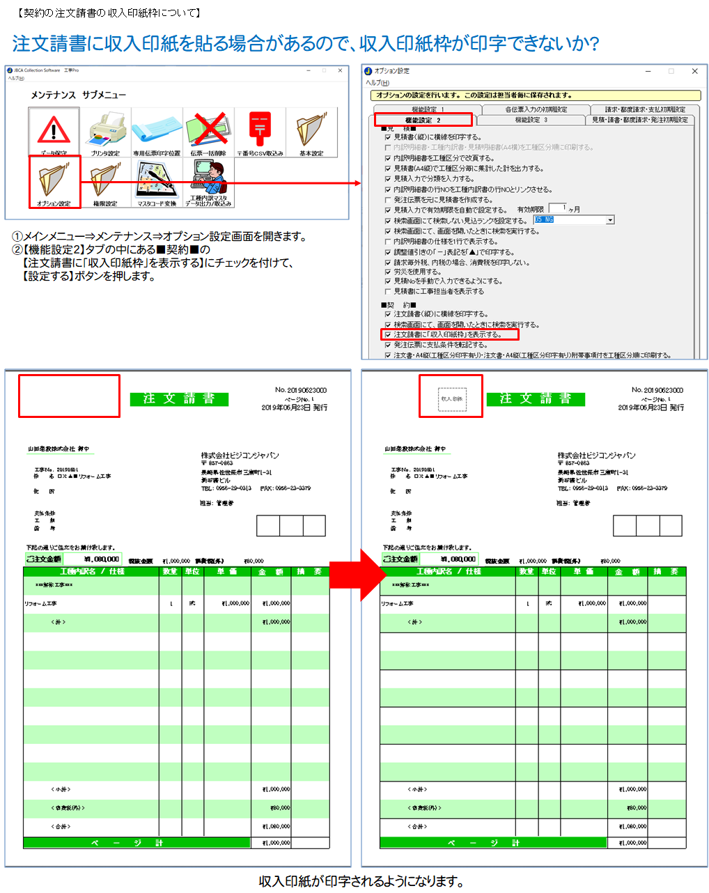This screenshot has width=709, height=893.
Task: Click the 専用伝票印字位置 icon
Action: (157, 132)
